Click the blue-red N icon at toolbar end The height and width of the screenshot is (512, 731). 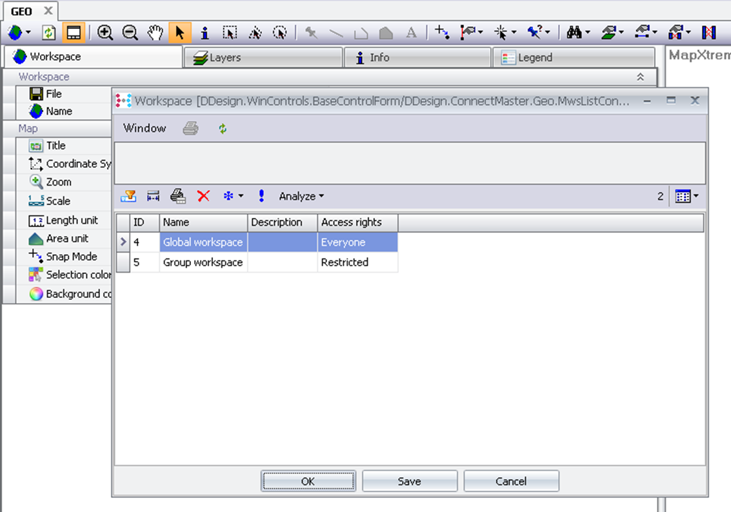[708, 33]
